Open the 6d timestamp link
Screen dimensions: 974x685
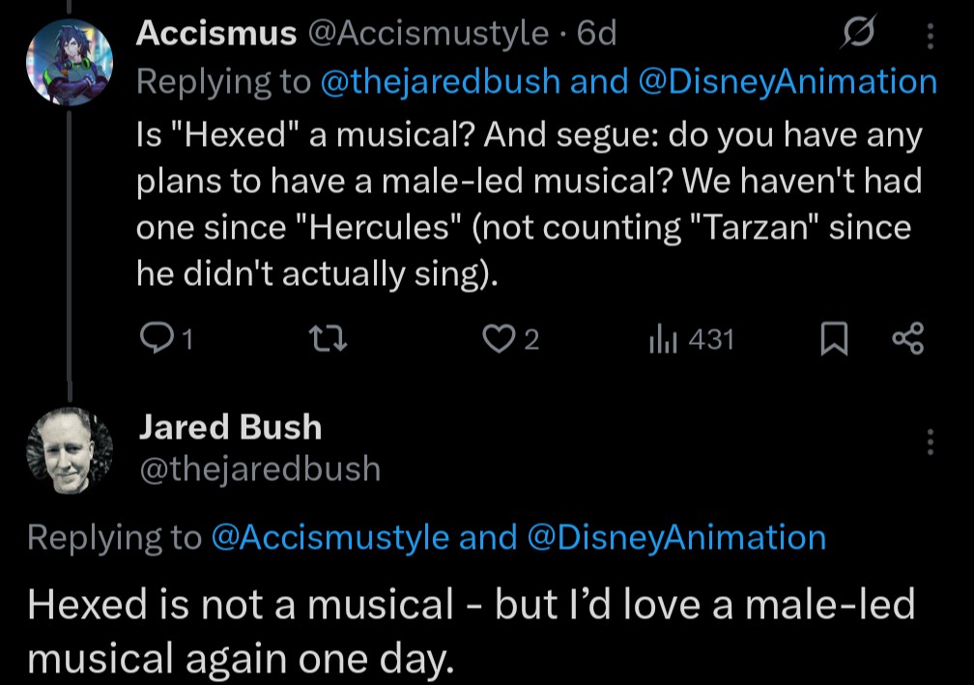pos(596,34)
